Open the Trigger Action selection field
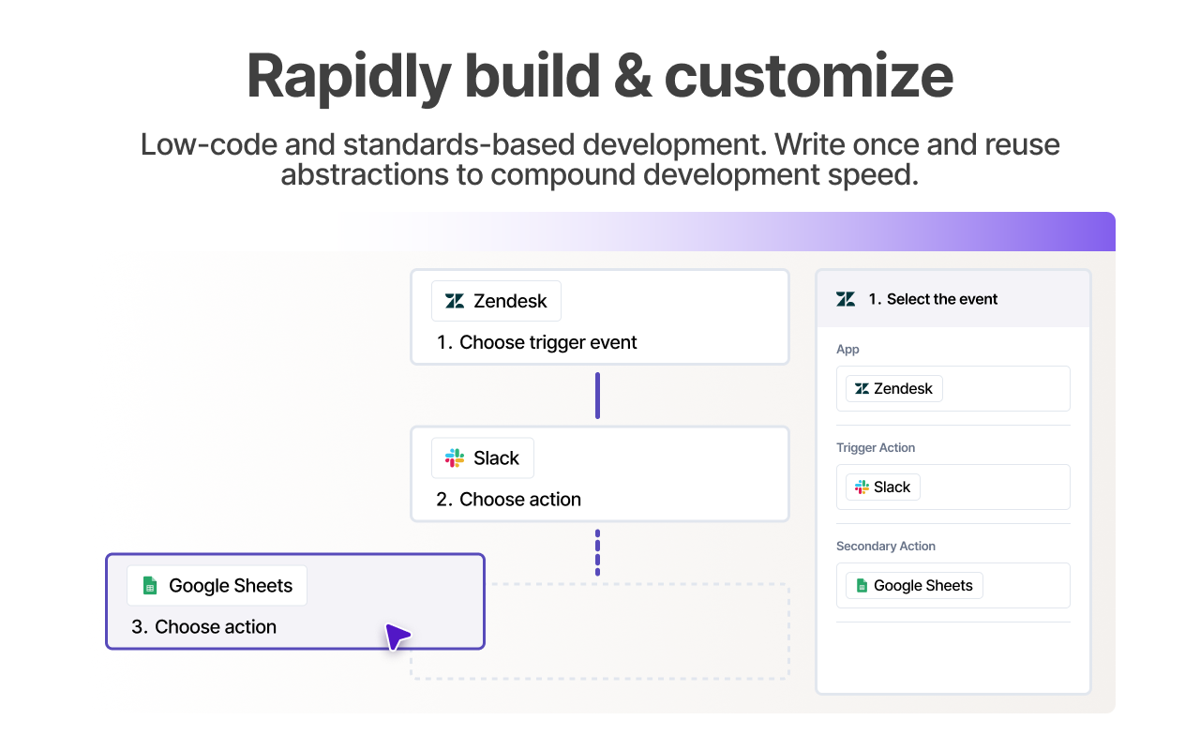This screenshot has width=1200, height=750. tap(953, 487)
